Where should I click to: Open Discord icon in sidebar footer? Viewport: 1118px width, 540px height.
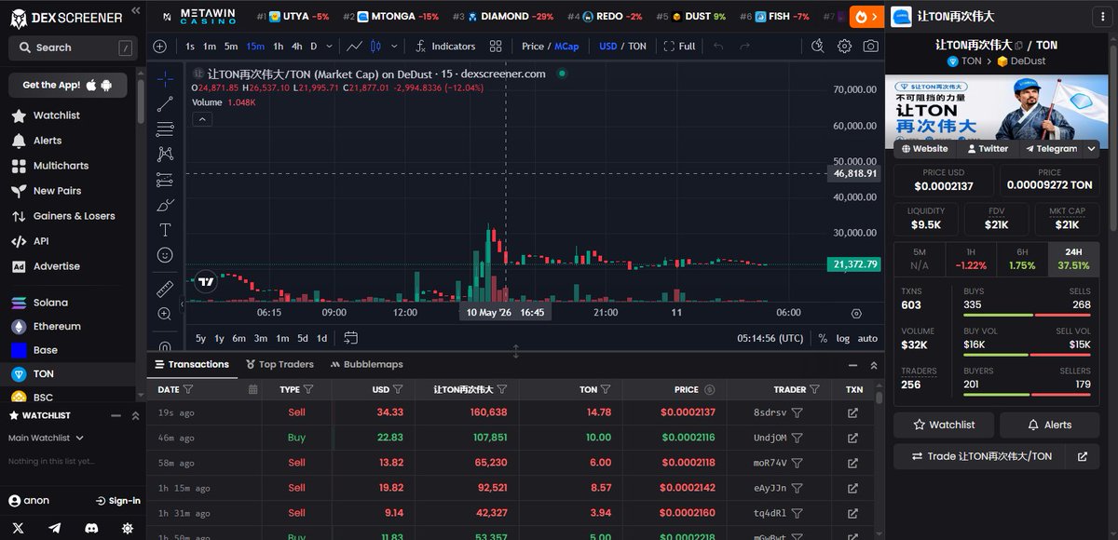click(91, 528)
